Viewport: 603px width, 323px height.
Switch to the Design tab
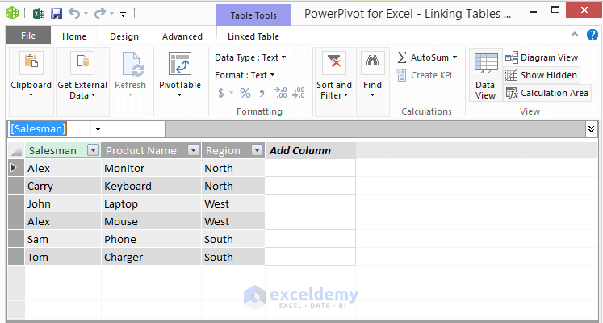tap(124, 36)
